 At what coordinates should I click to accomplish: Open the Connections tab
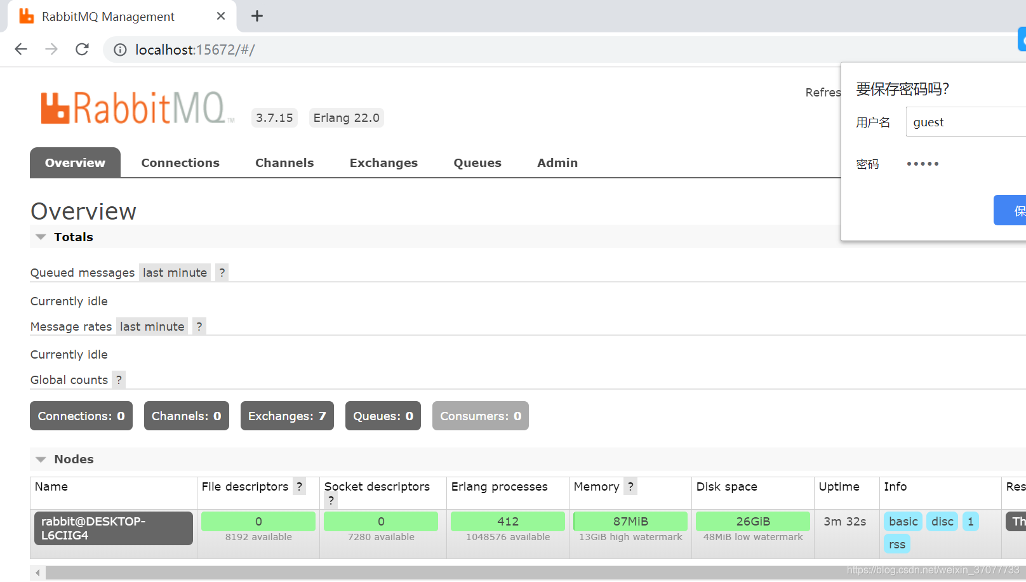pyautogui.click(x=180, y=162)
